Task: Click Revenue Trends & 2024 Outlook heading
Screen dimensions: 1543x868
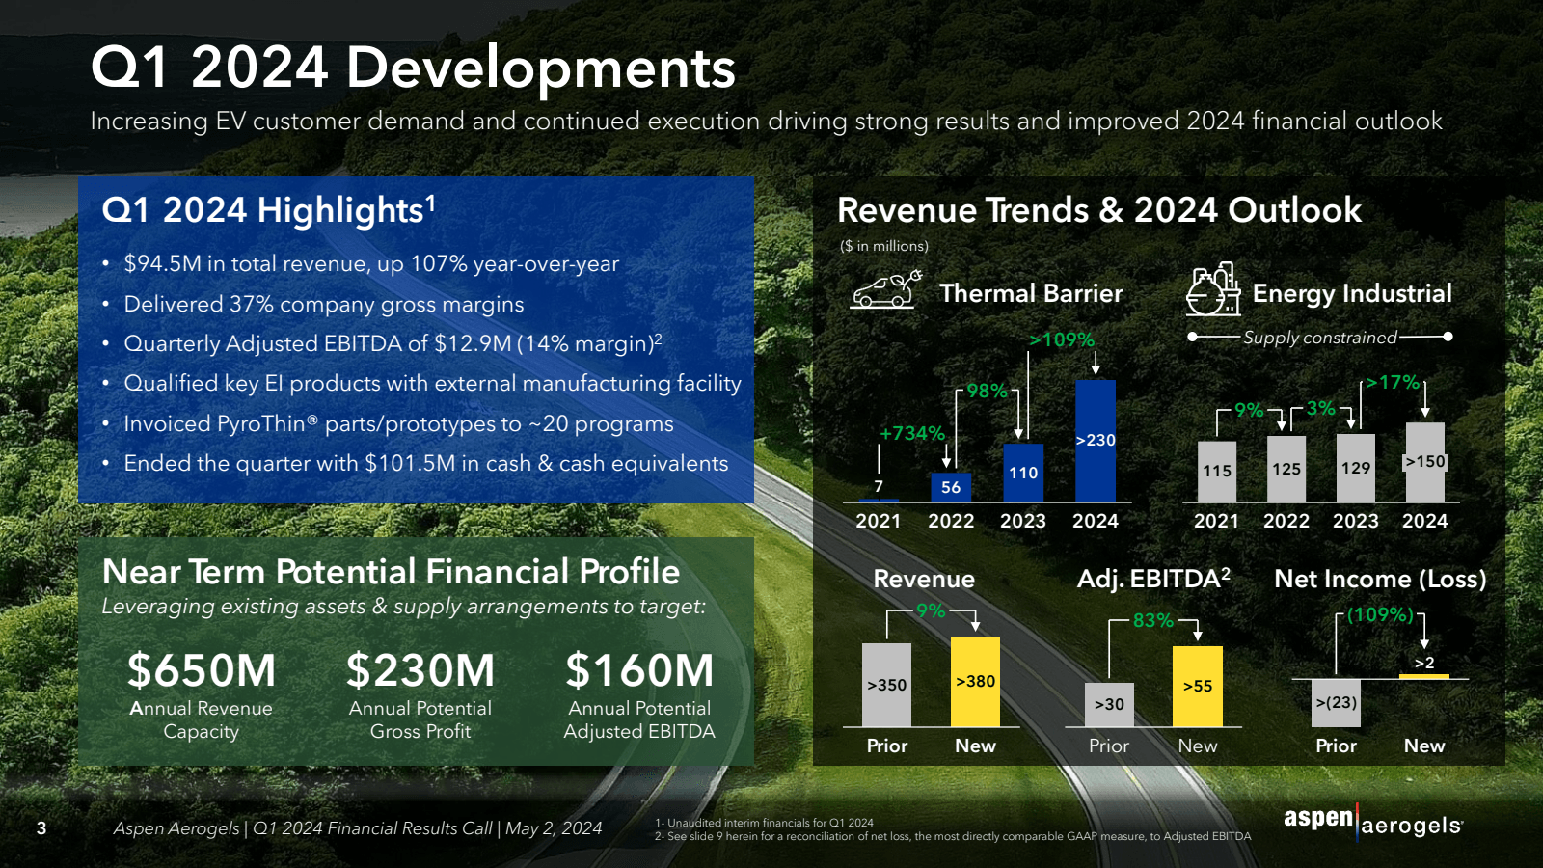Action: (x=1099, y=210)
